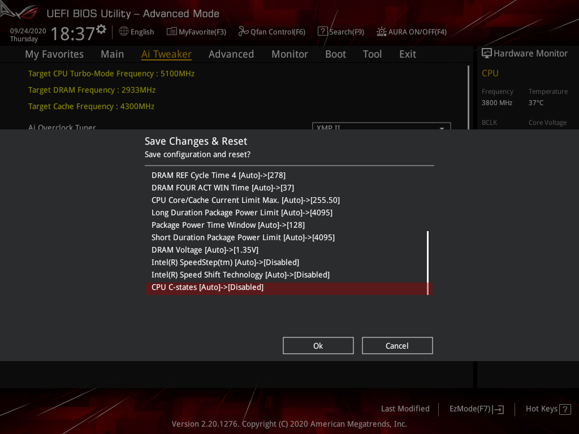Toggle AURA ON/OFF light icon

[x=382, y=32]
